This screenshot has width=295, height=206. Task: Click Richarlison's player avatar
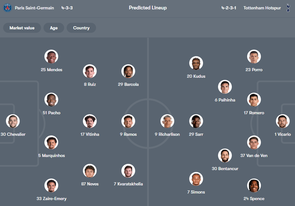pos(167,121)
